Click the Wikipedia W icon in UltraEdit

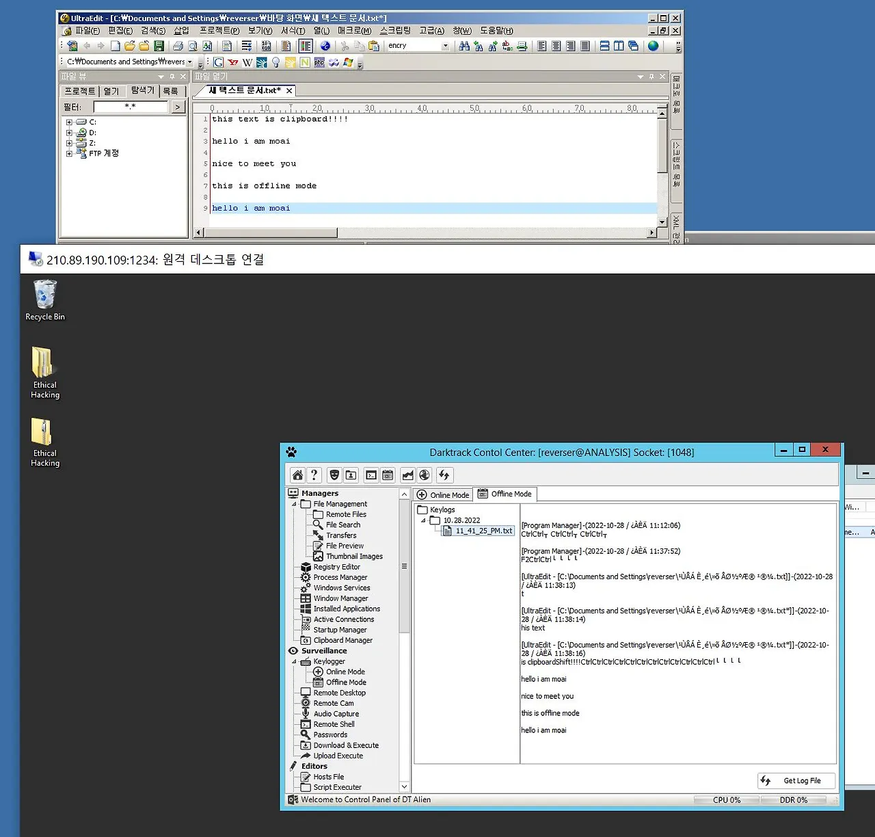click(247, 62)
